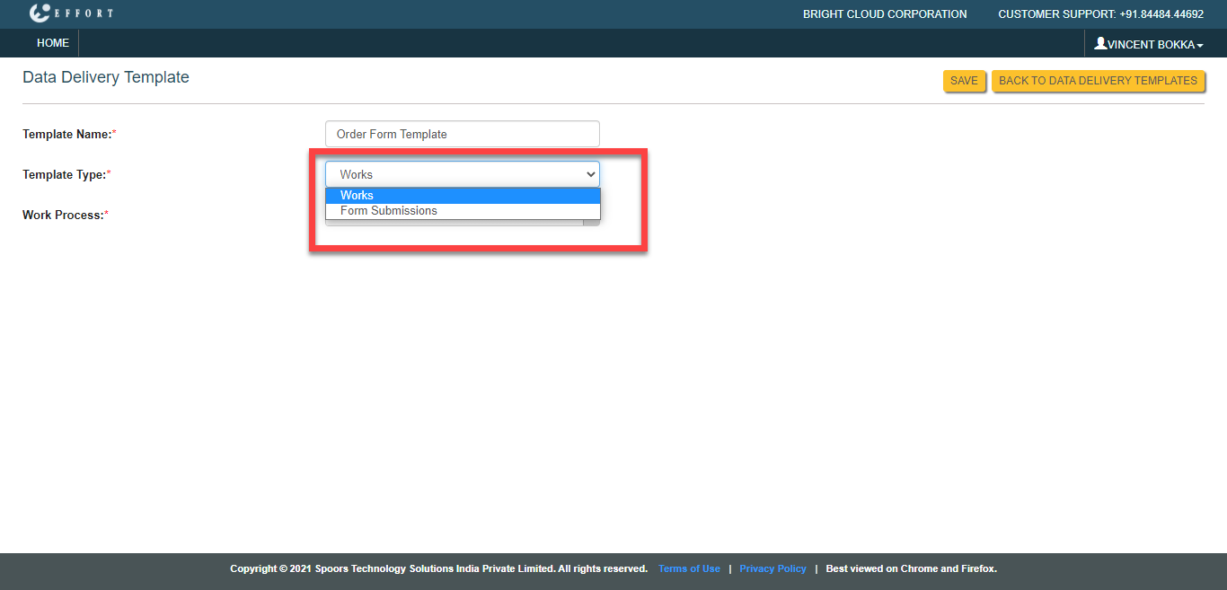Click the Work Process label
Viewport: 1227px width, 590px height.
pos(63,215)
